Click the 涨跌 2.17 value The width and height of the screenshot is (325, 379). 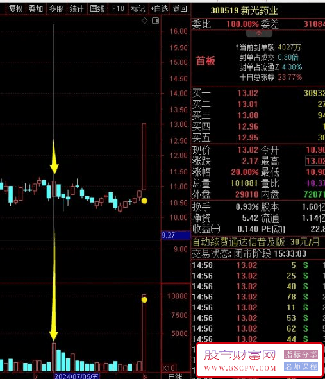coord(250,161)
